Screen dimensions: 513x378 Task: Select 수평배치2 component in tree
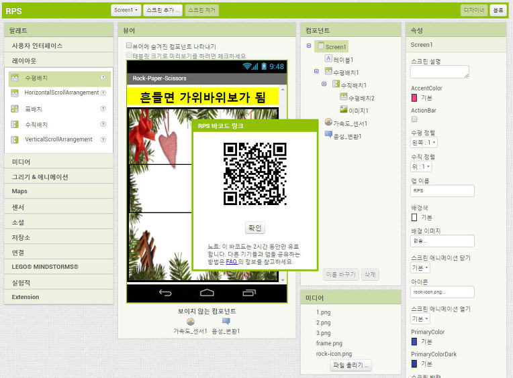[357, 98]
